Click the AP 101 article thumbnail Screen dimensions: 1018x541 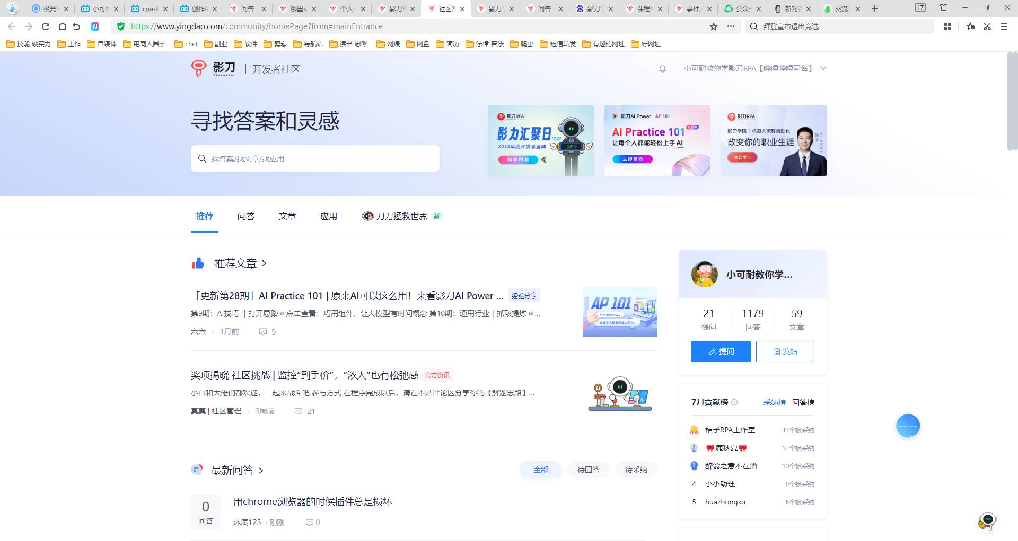[x=620, y=312]
